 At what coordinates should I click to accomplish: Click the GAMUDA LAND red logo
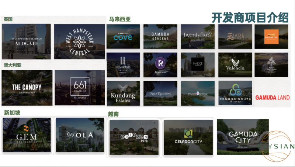point(273,98)
